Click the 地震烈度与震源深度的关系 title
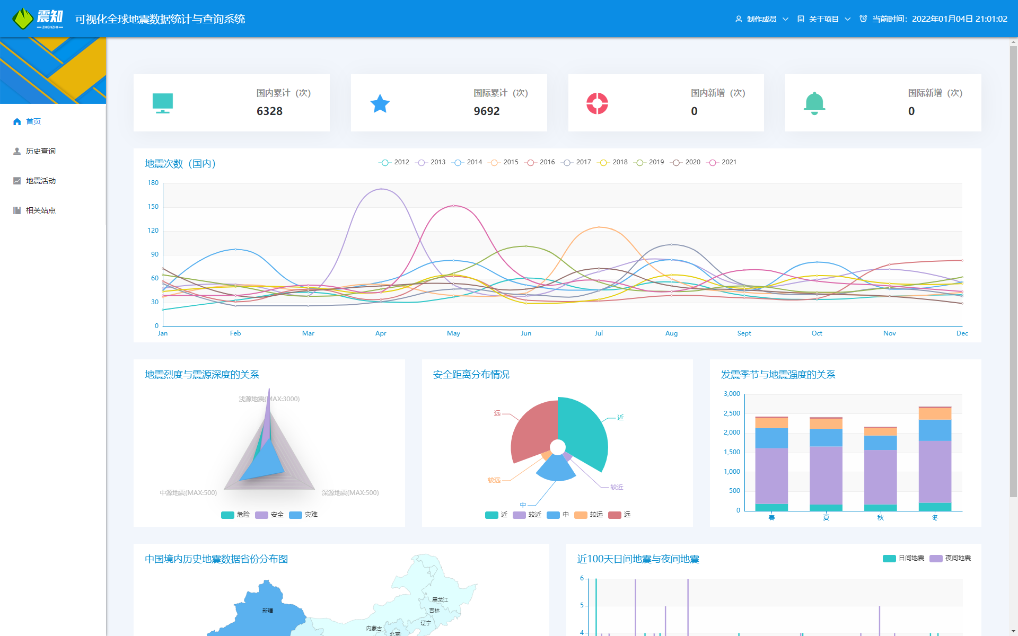The height and width of the screenshot is (636, 1018). (x=202, y=375)
